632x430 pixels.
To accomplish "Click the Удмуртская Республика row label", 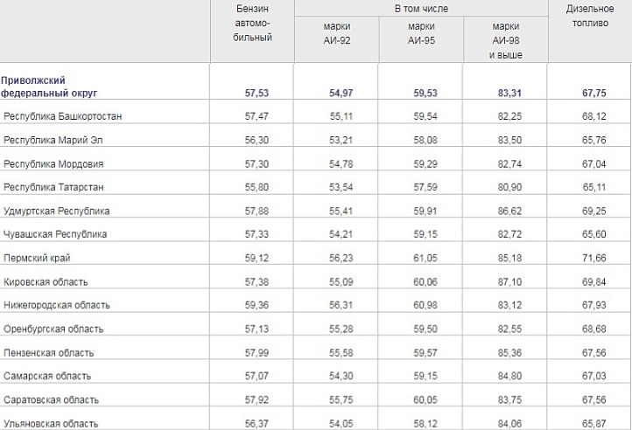I will [x=57, y=211].
